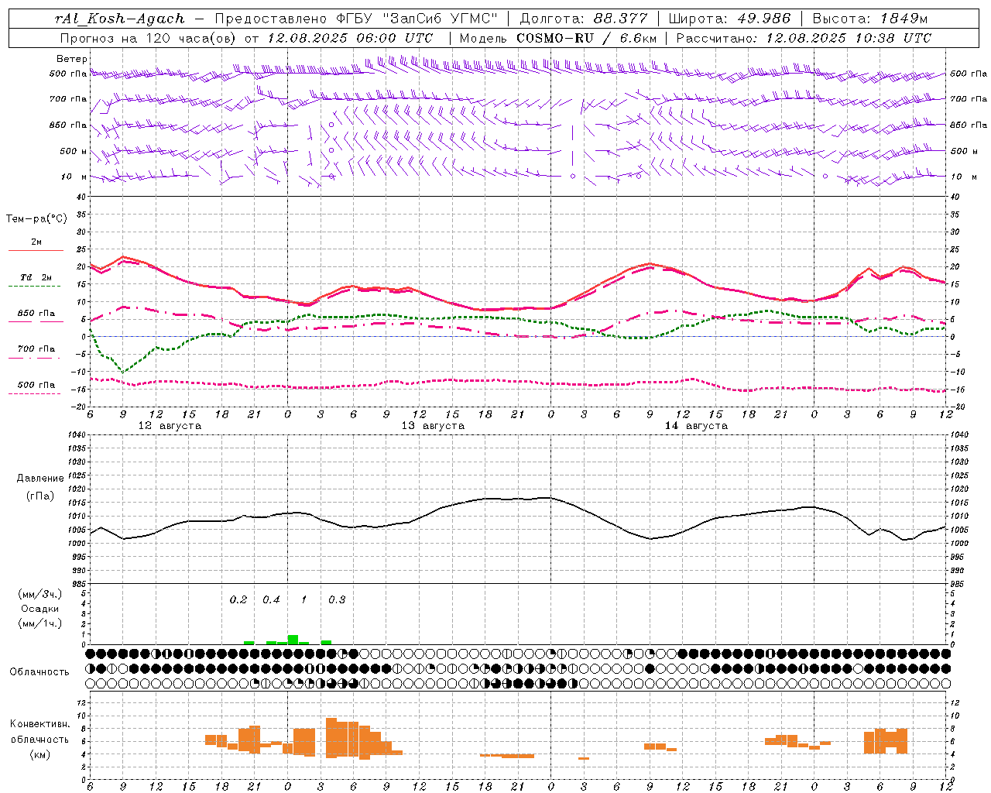Select the 850 гПа temperature legend entry
991x793 pixels.
pos(36,314)
